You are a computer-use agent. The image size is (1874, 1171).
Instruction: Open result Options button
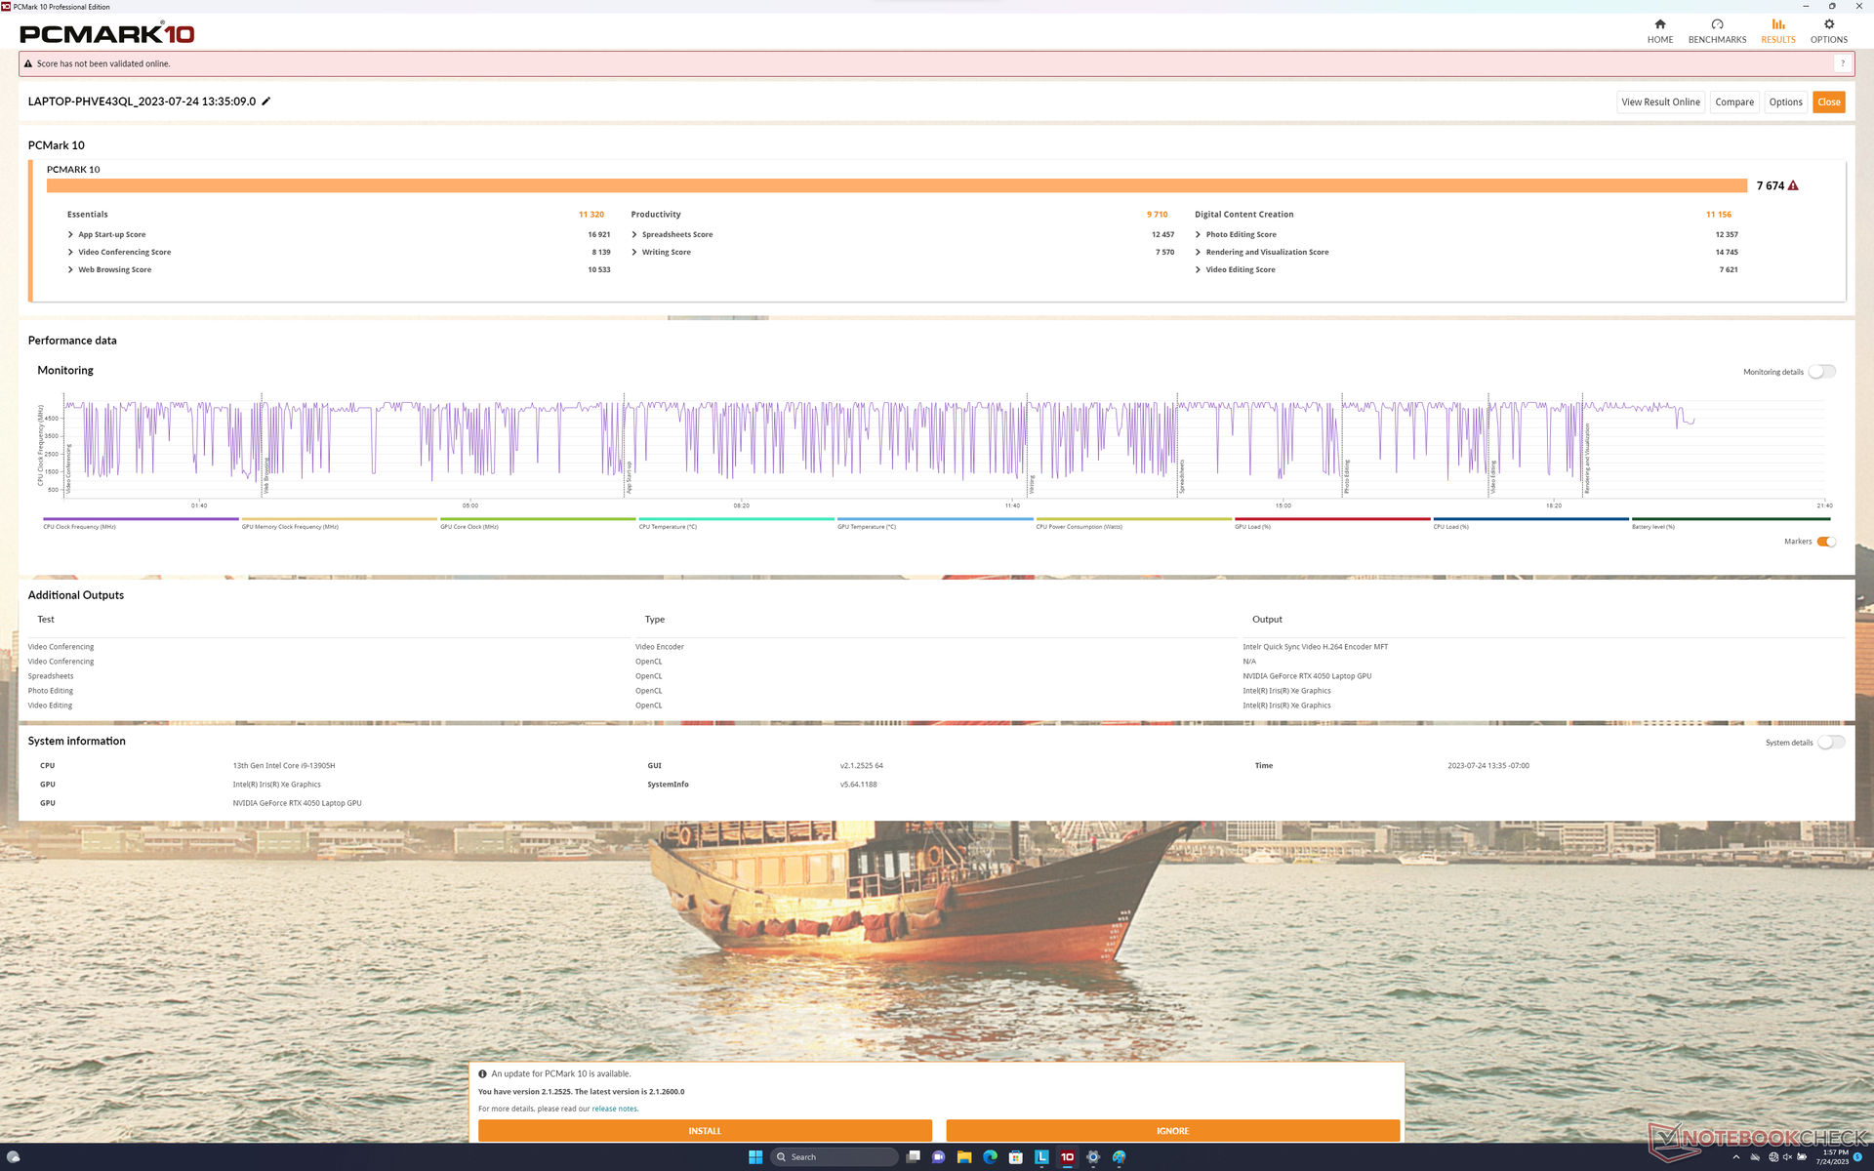pyautogui.click(x=1785, y=102)
